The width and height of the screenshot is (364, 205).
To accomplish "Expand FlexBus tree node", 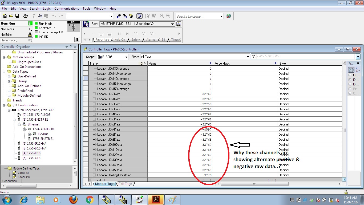I will tap(30, 134).
